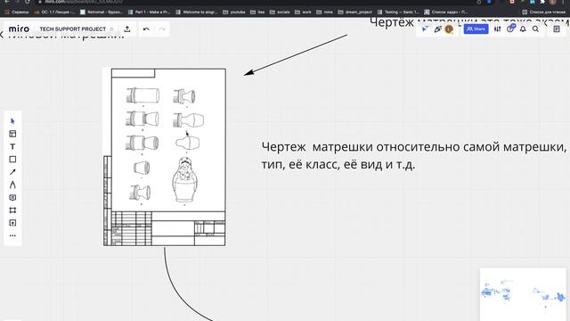The width and height of the screenshot is (570, 321).
Task: Open the notes panel icon at top right
Action: pyautogui.click(x=557, y=29)
